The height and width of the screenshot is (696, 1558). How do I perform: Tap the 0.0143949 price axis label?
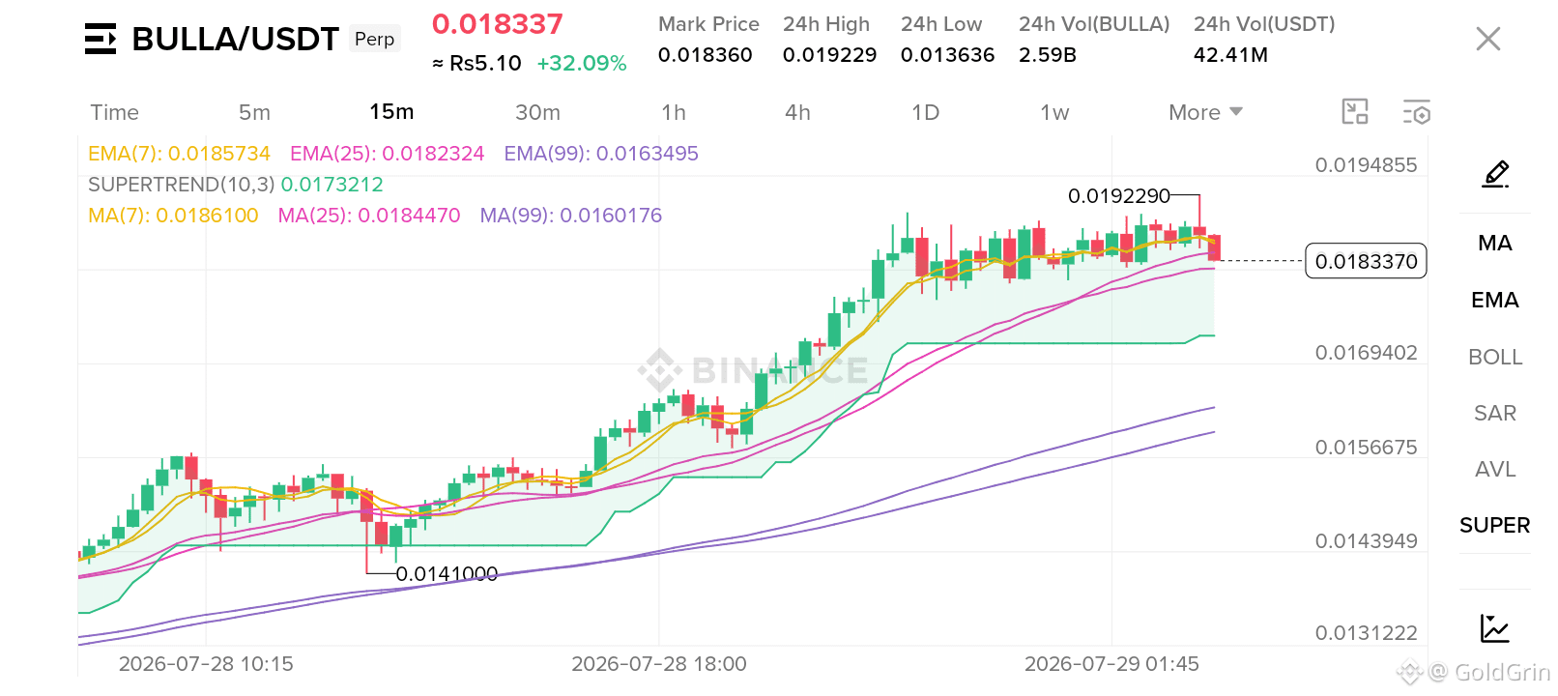1366,541
